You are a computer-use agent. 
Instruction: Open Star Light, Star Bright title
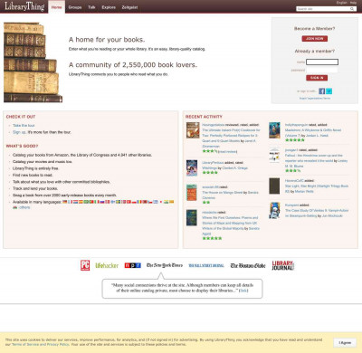317,188
